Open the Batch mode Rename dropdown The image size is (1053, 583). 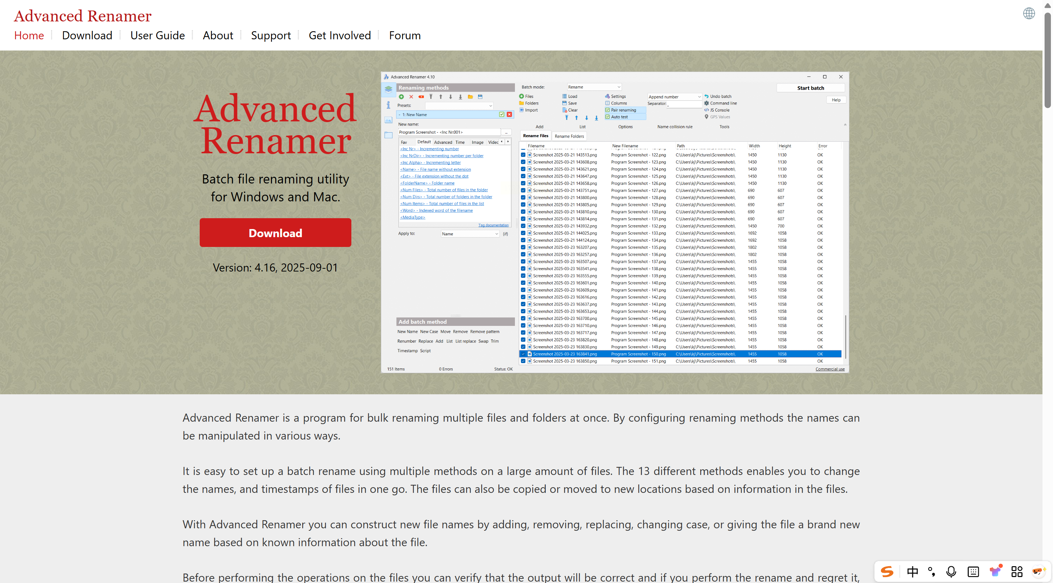click(594, 87)
